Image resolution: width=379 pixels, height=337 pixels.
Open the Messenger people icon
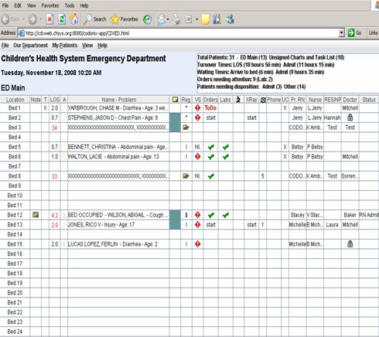(x=230, y=19)
